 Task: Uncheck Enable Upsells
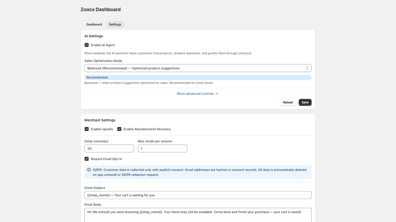click(x=87, y=129)
